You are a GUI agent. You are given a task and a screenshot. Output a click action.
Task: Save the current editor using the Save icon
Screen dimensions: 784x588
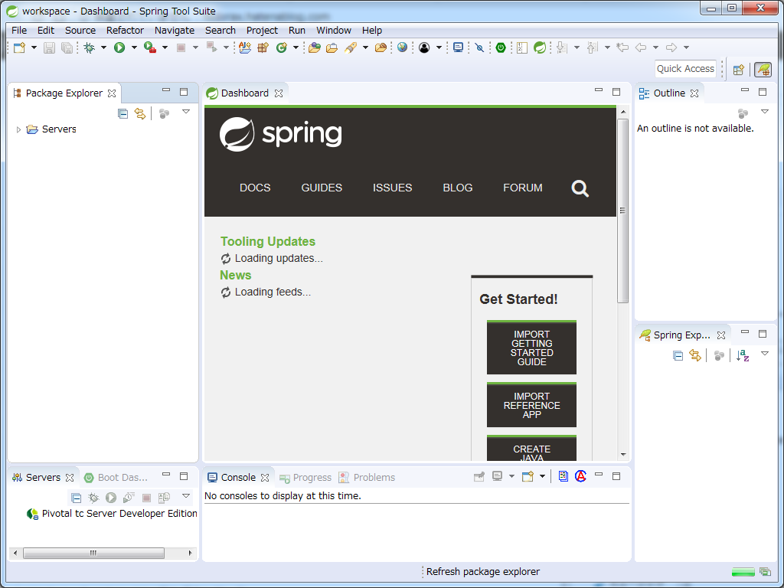pyautogui.click(x=49, y=47)
